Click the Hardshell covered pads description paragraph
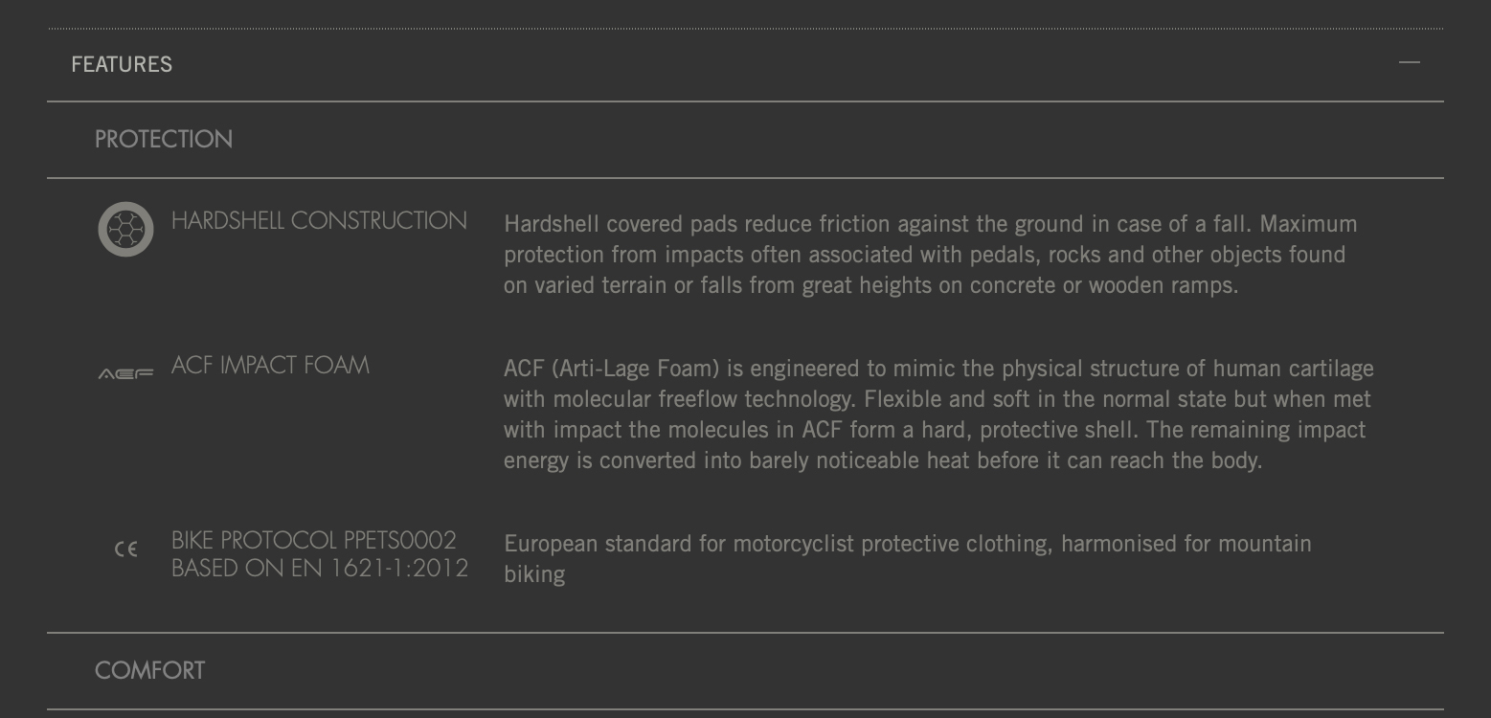The image size is (1491, 718). [x=931, y=255]
